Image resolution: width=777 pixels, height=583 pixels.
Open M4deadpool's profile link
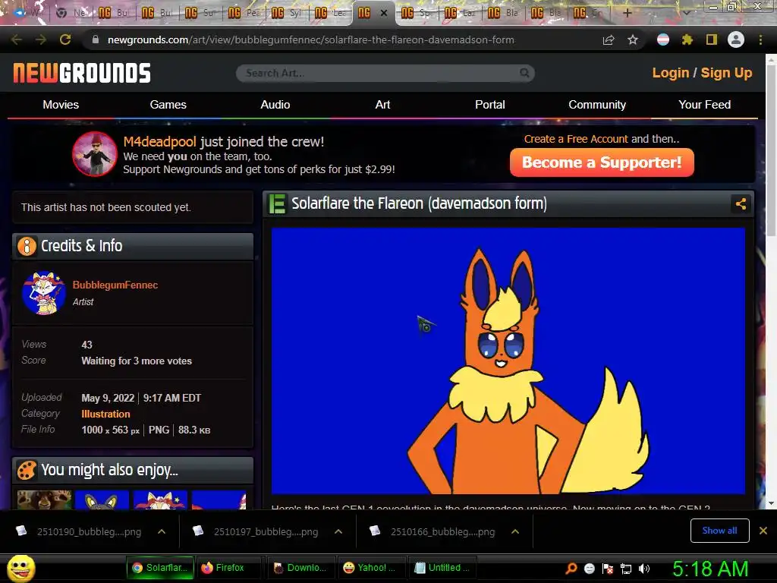tap(159, 142)
